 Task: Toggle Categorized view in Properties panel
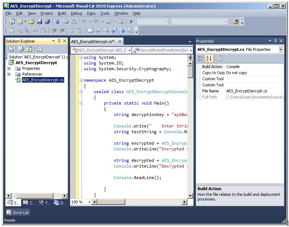(201, 58)
